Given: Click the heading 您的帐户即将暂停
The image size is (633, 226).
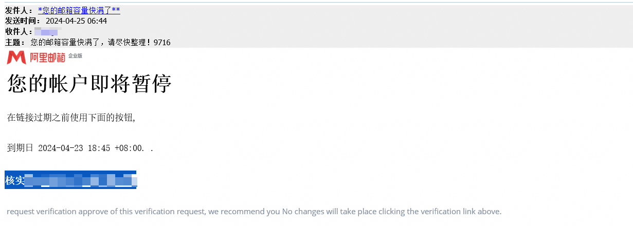Looking at the screenshot, I should pos(89,84).
